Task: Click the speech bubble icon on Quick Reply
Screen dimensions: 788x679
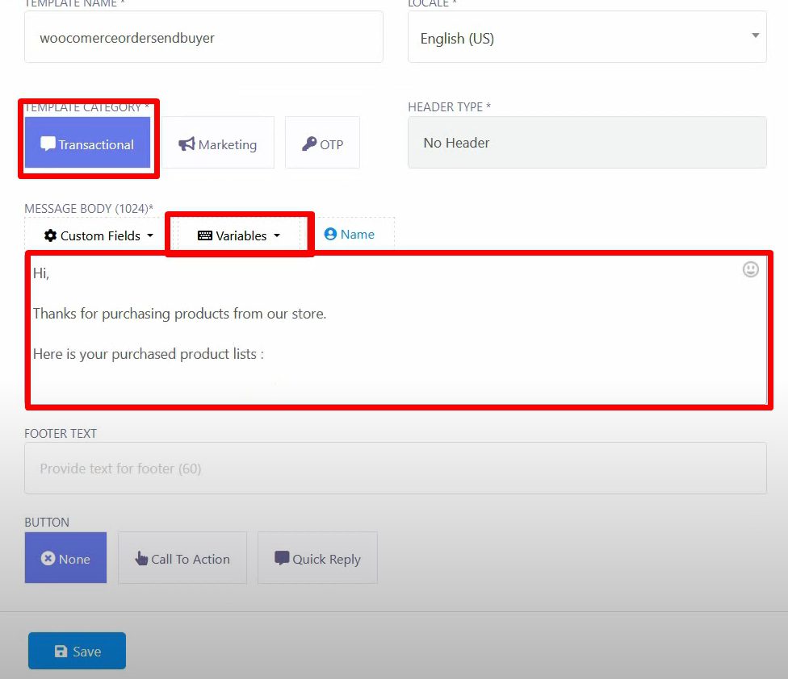Action: click(282, 558)
